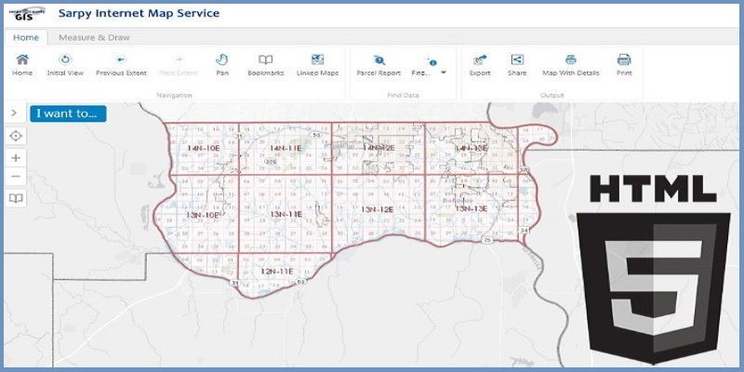
Task: Reset map with Initial View icon
Action: (65, 60)
